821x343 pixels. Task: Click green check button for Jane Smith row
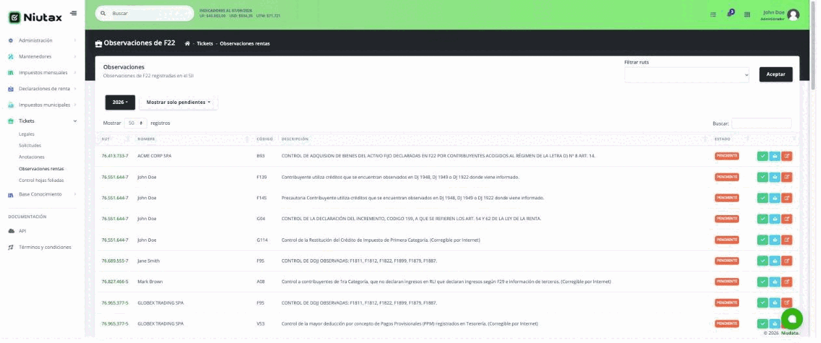pos(762,260)
